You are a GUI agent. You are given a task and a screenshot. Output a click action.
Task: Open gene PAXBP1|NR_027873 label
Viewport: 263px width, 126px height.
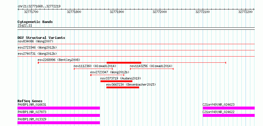[32, 112]
